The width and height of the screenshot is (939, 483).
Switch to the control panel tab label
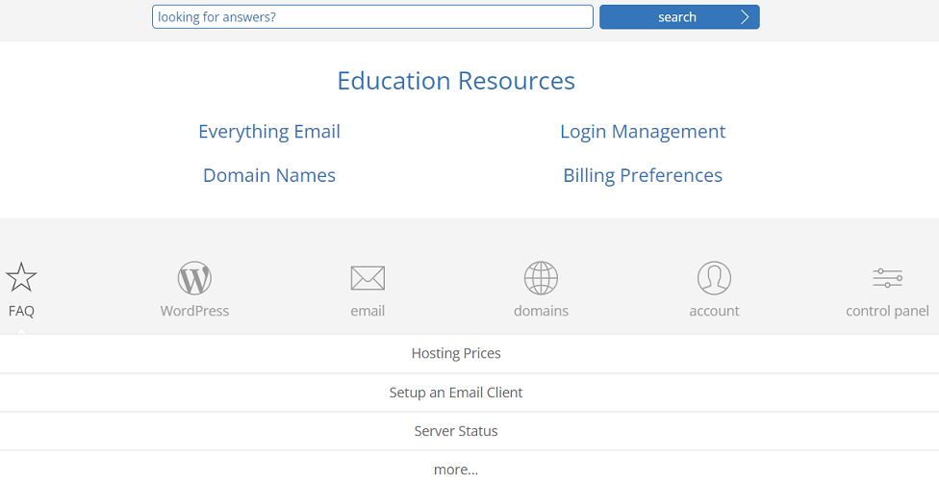(887, 311)
